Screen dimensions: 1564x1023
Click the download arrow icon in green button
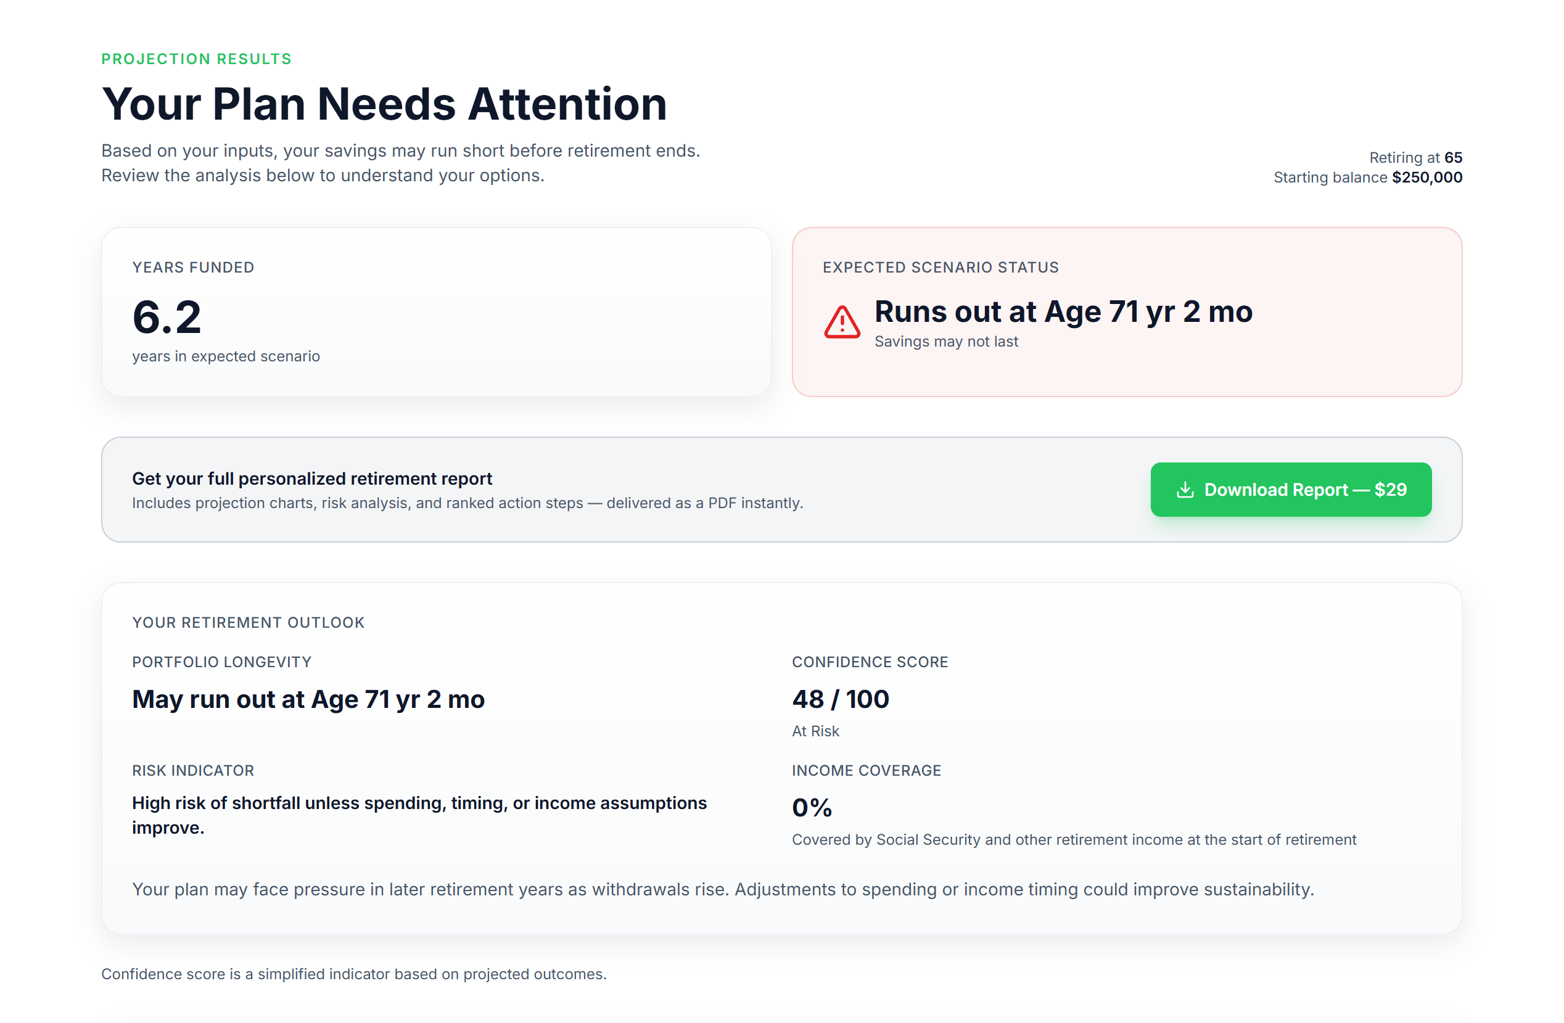coord(1185,490)
